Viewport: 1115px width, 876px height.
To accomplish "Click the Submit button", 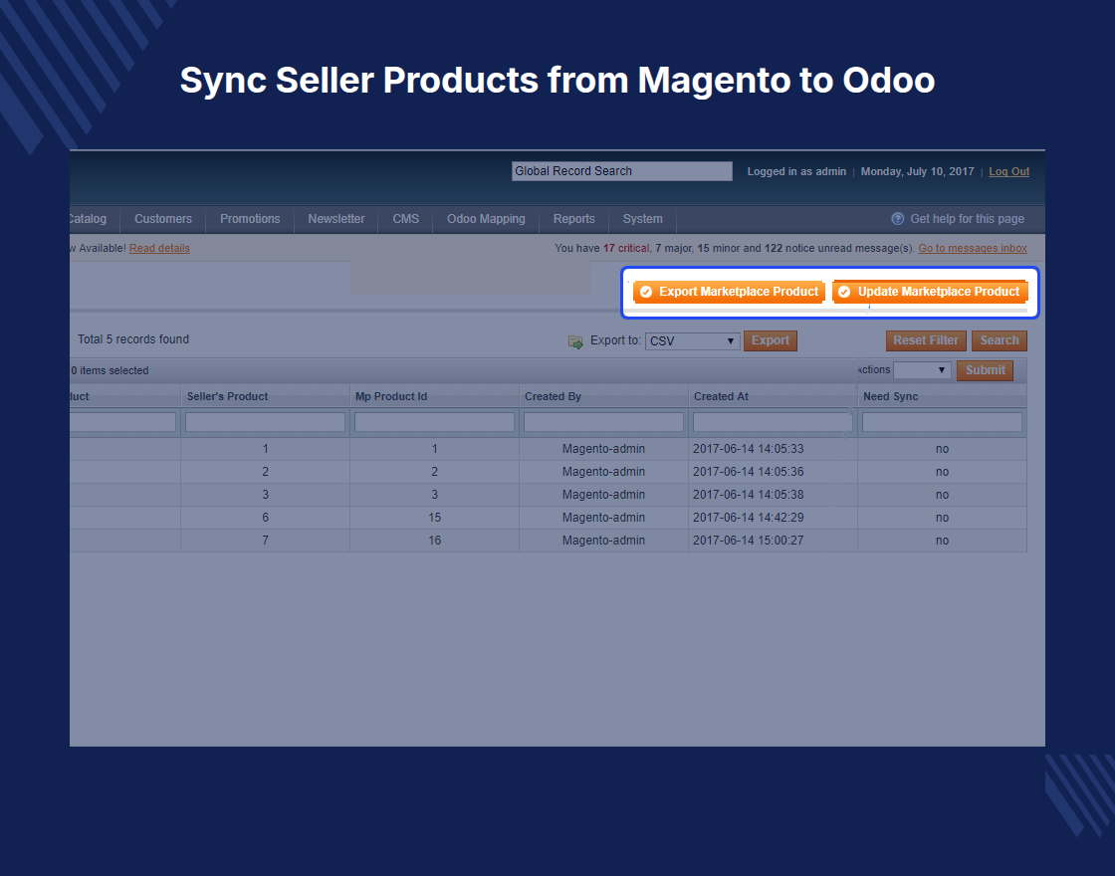I will [x=985, y=370].
